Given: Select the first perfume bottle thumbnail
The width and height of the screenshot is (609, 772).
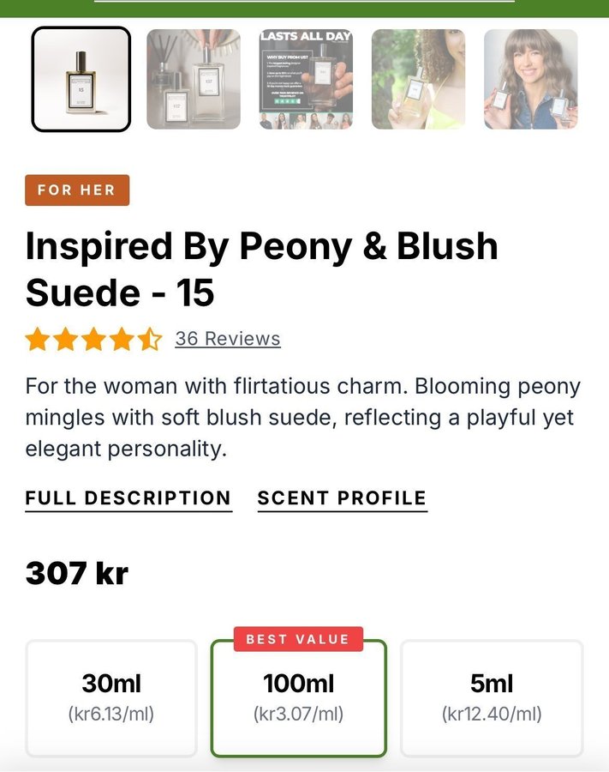Looking at the screenshot, I should pos(81,79).
